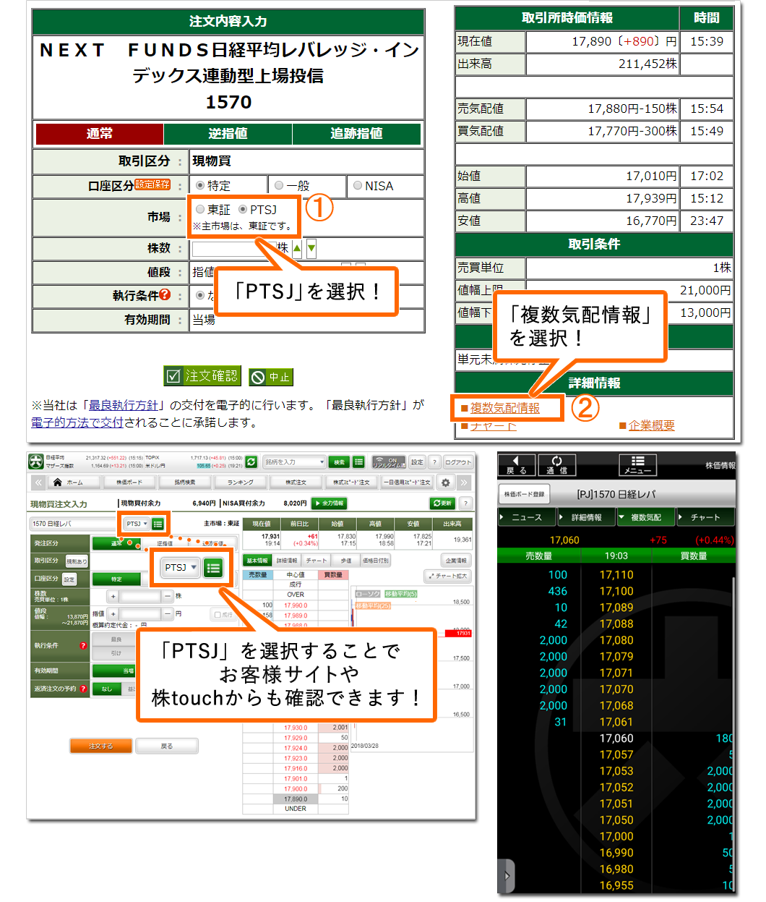Image resolution: width=766 pixels, height=902 pixels.
Task: Select the NISA account radio button
Action: tap(358, 185)
